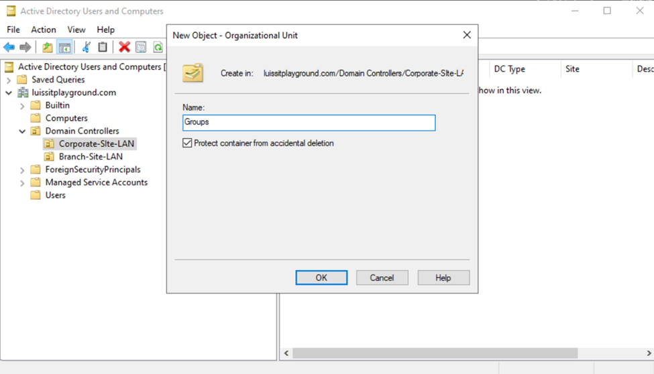Click Cancel in the New Object dialog
This screenshot has height=374, width=654.
[x=382, y=277]
